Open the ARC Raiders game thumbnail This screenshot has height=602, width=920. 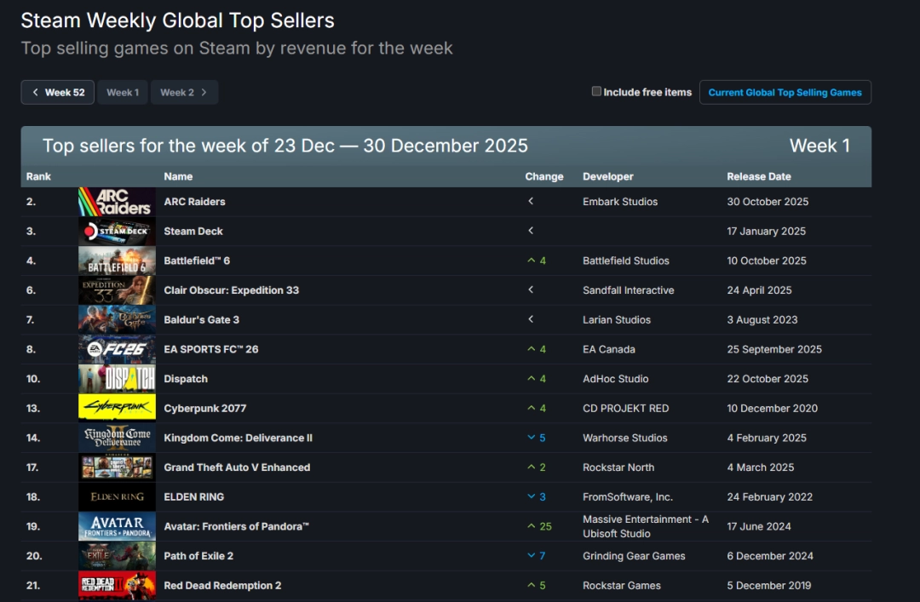click(x=117, y=202)
